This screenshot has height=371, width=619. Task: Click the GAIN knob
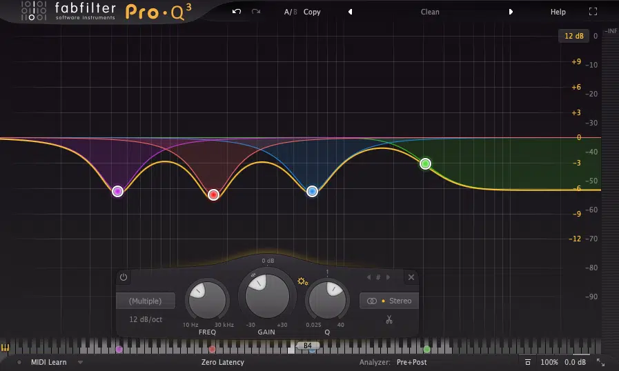pos(267,296)
